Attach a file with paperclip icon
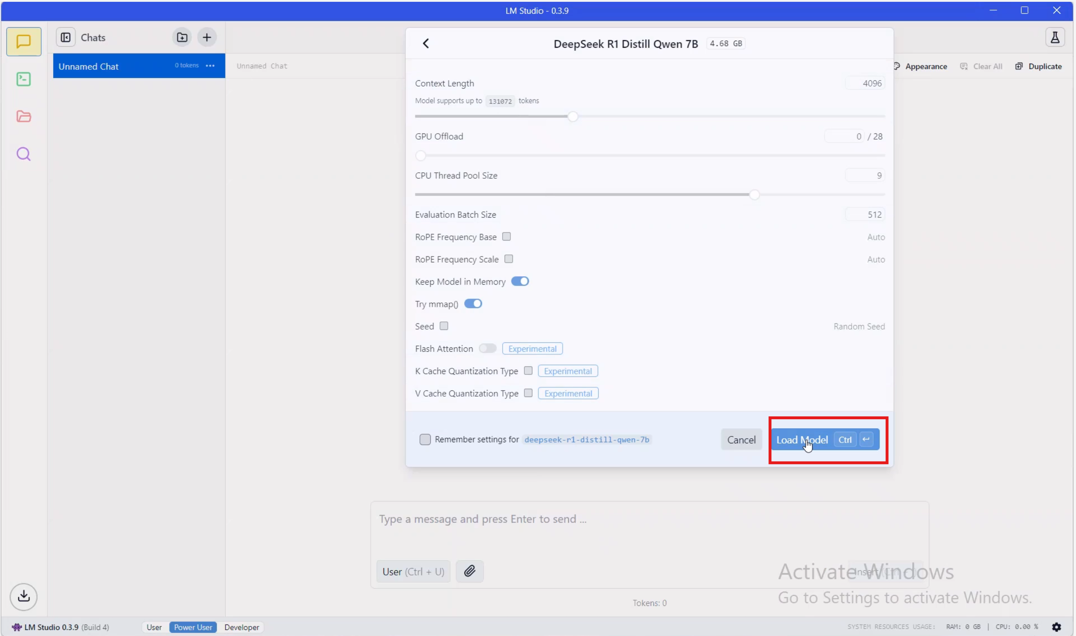The image size is (1076, 636). tap(470, 571)
